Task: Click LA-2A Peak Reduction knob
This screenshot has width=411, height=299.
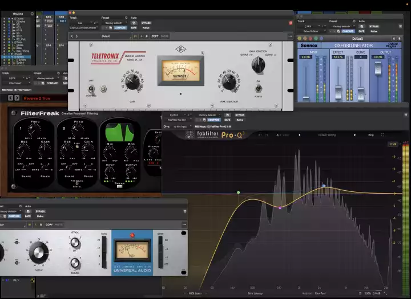Action: point(229,81)
